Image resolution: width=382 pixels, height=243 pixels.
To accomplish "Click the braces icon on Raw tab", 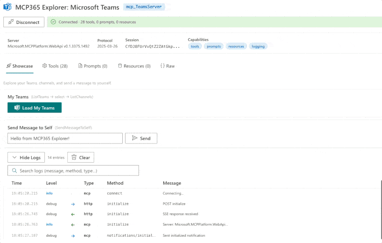I will click(162, 66).
